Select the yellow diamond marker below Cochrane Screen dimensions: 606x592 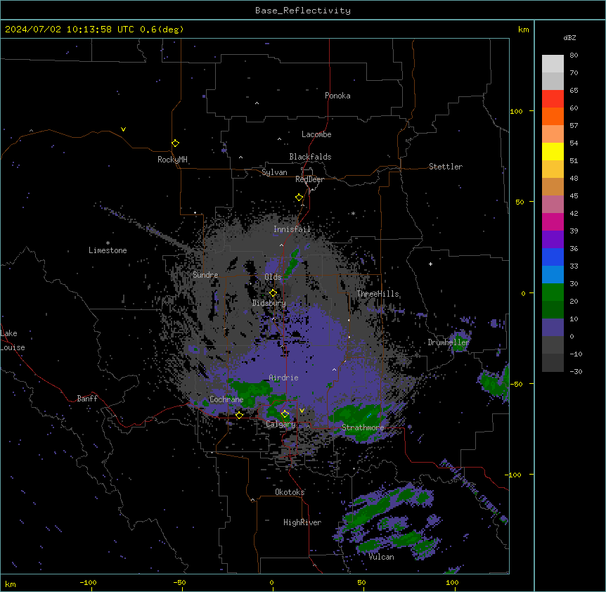[239, 415]
